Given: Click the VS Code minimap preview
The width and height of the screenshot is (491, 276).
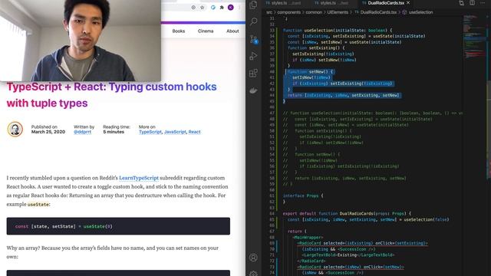Looking at the screenshot, I should (x=474, y=38).
